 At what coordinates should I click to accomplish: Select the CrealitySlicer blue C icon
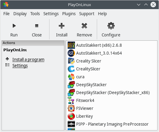[71, 69]
